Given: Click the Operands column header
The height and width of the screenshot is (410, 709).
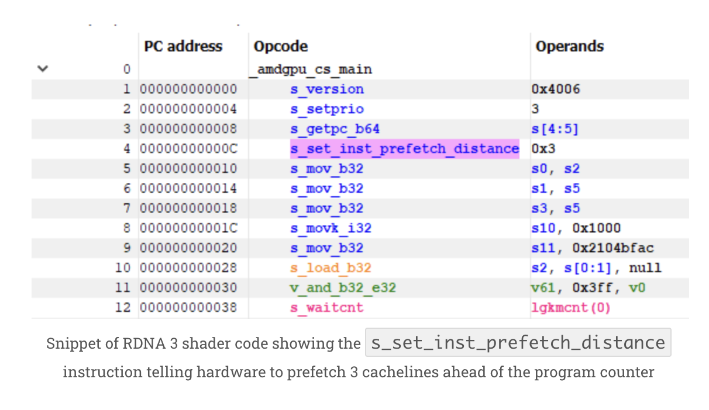Looking at the screenshot, I should coord(569,47).
